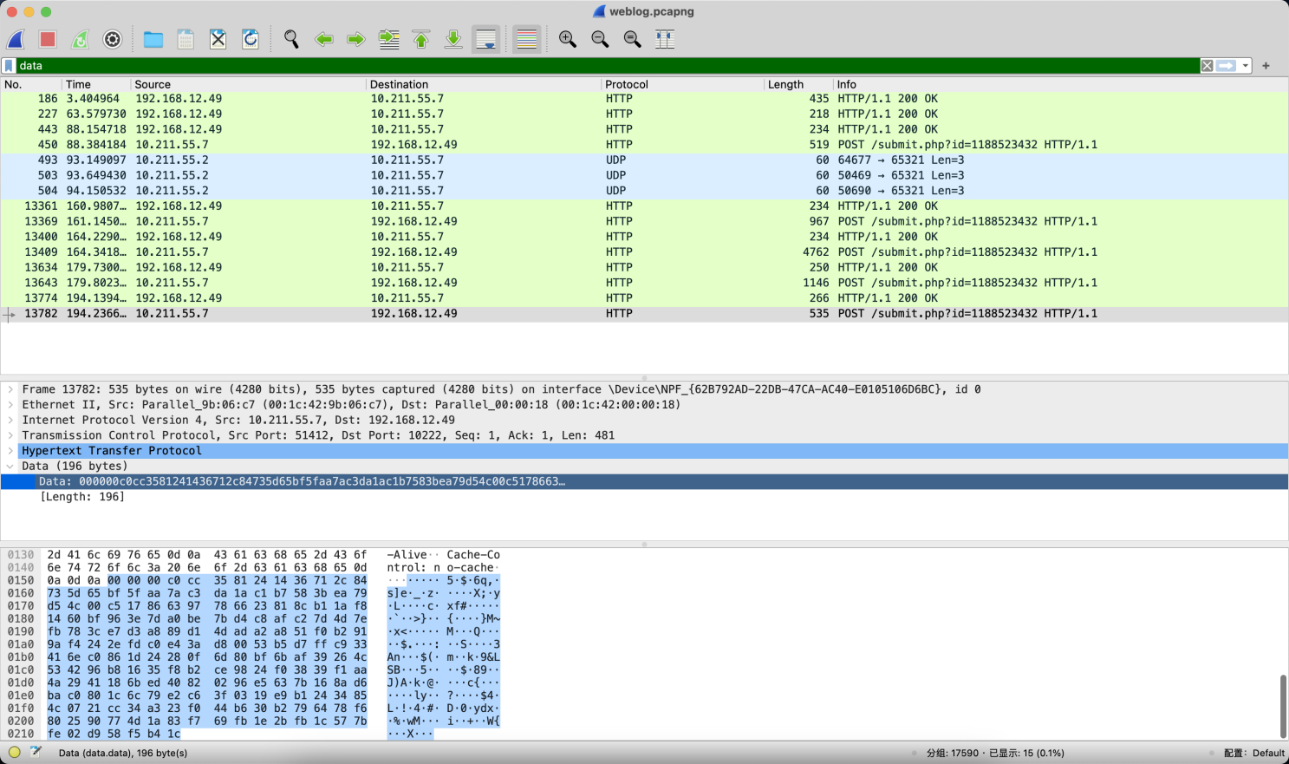Click expert information circle in status bar
This screenshot has height=764, width=1289.
point(14,752)
